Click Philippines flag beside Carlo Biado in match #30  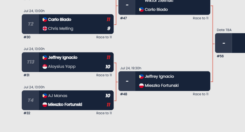45,20
